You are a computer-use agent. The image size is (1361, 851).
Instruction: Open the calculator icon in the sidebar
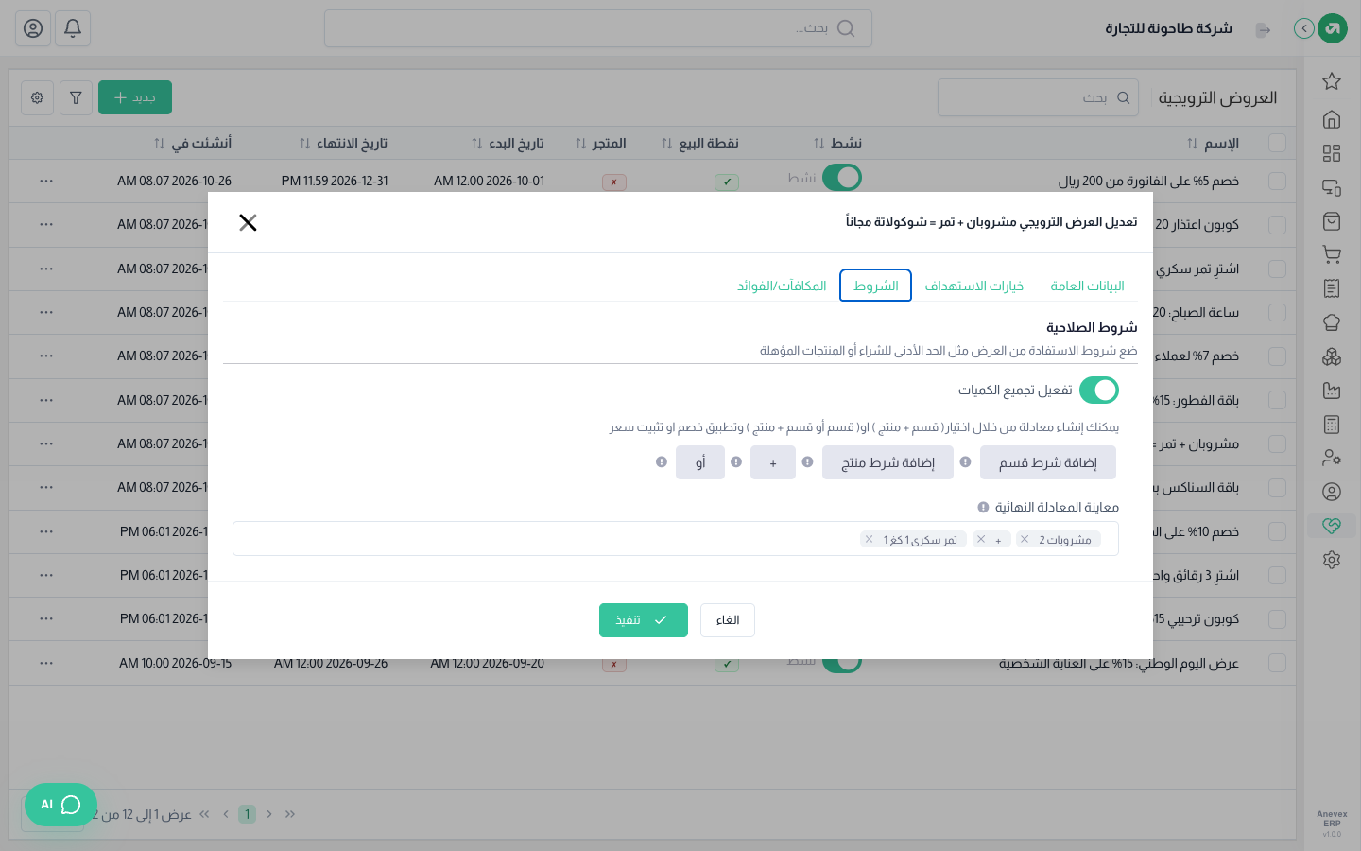(1332, 425)
